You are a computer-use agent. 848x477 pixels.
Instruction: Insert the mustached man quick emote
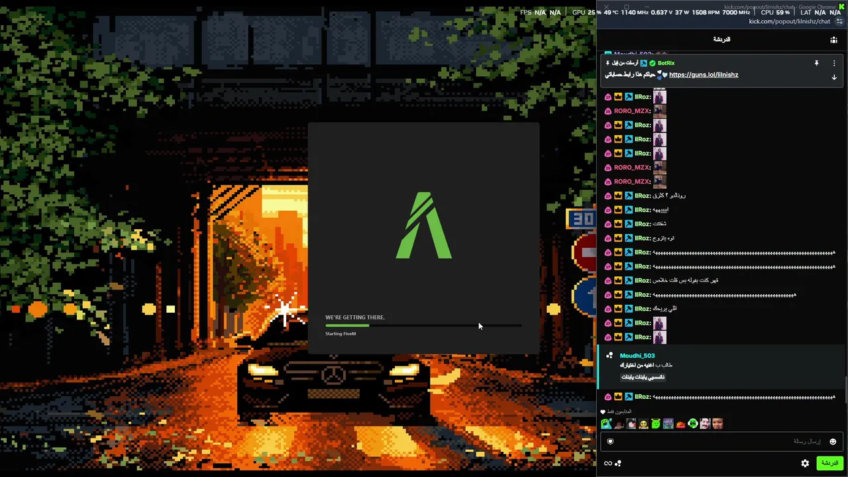pyautogui.click(x=705, y=424)
